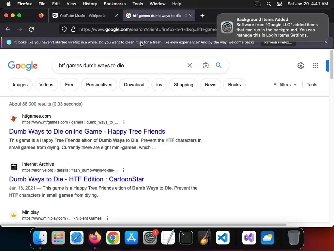Click the Firefox back arrow button
Viewport: 334px width, 251px height.
point(8,29)
